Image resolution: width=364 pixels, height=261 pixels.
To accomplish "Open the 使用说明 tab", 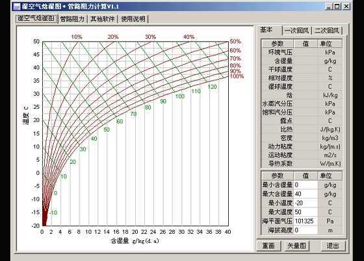I will click(133, 19).
